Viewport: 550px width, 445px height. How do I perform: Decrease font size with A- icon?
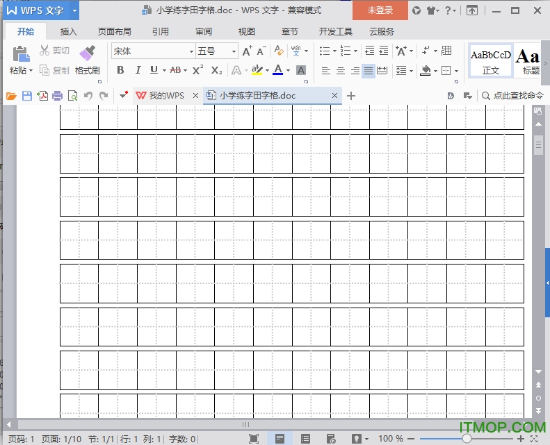tap(261, 51)
